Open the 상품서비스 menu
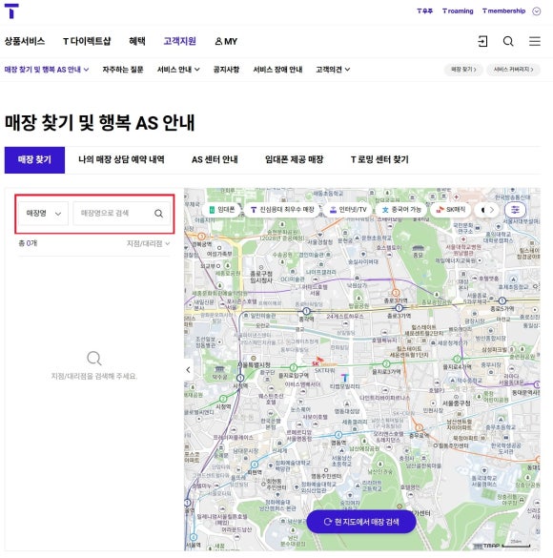Screen dimensions: 553x558 coord(25,41)
